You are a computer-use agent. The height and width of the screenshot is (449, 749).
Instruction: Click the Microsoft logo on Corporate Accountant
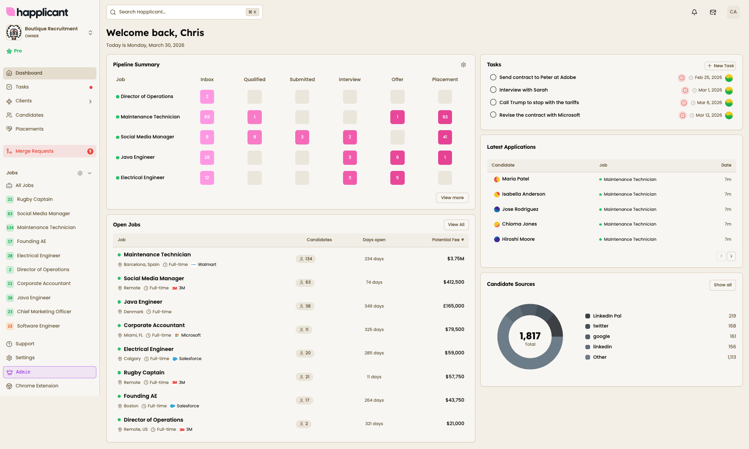click(177, 335)
